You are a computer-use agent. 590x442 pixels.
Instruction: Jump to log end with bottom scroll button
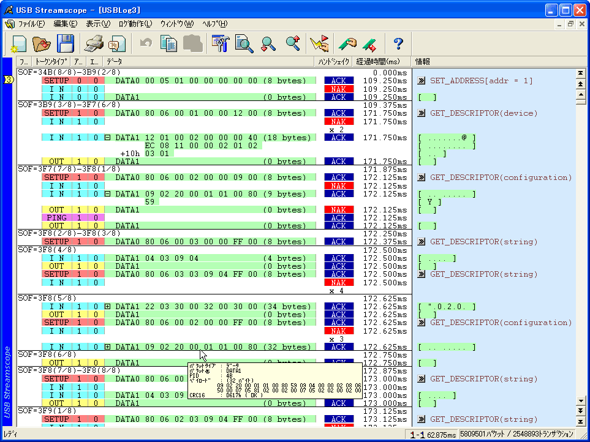coord(581,421)
